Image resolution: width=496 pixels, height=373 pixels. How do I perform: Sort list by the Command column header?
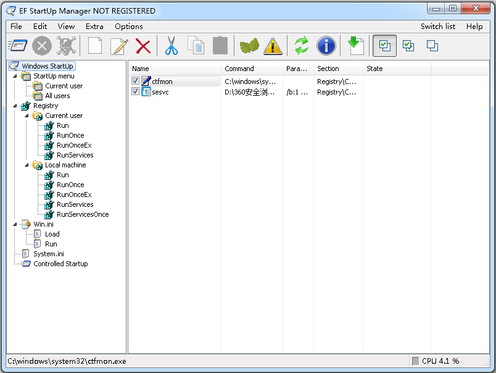252,69
